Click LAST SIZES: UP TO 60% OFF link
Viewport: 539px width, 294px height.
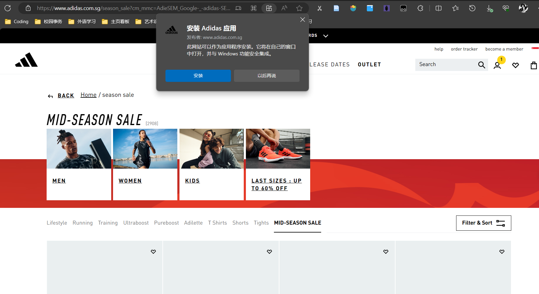(x=276, y=184)
